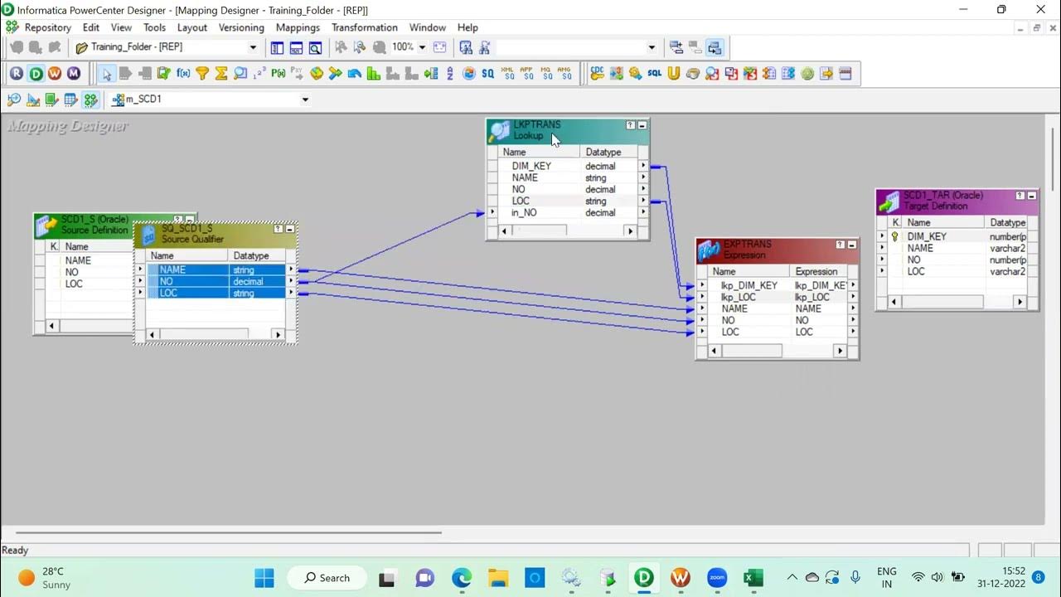This screenshot has height=597, width=1061.
Task: Toggle the highlighted layout icon in top toolbar
Action: [715, 47]
